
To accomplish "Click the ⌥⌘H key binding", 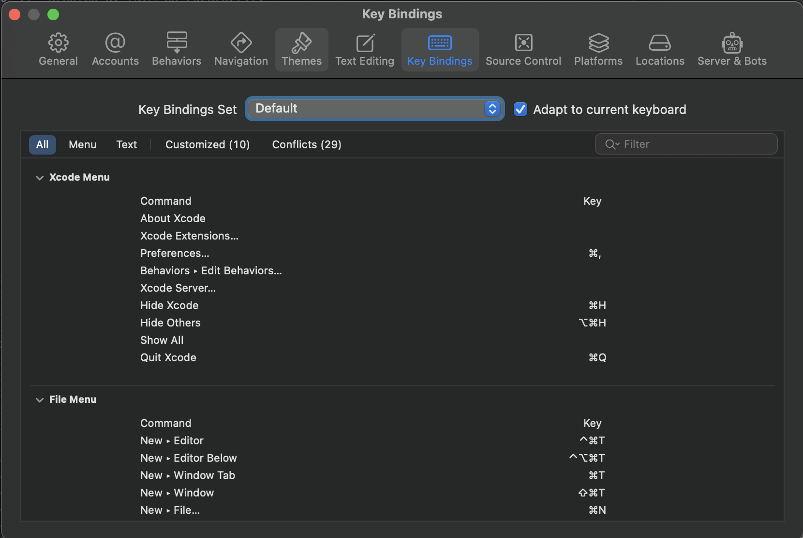I will pos(593,323).
